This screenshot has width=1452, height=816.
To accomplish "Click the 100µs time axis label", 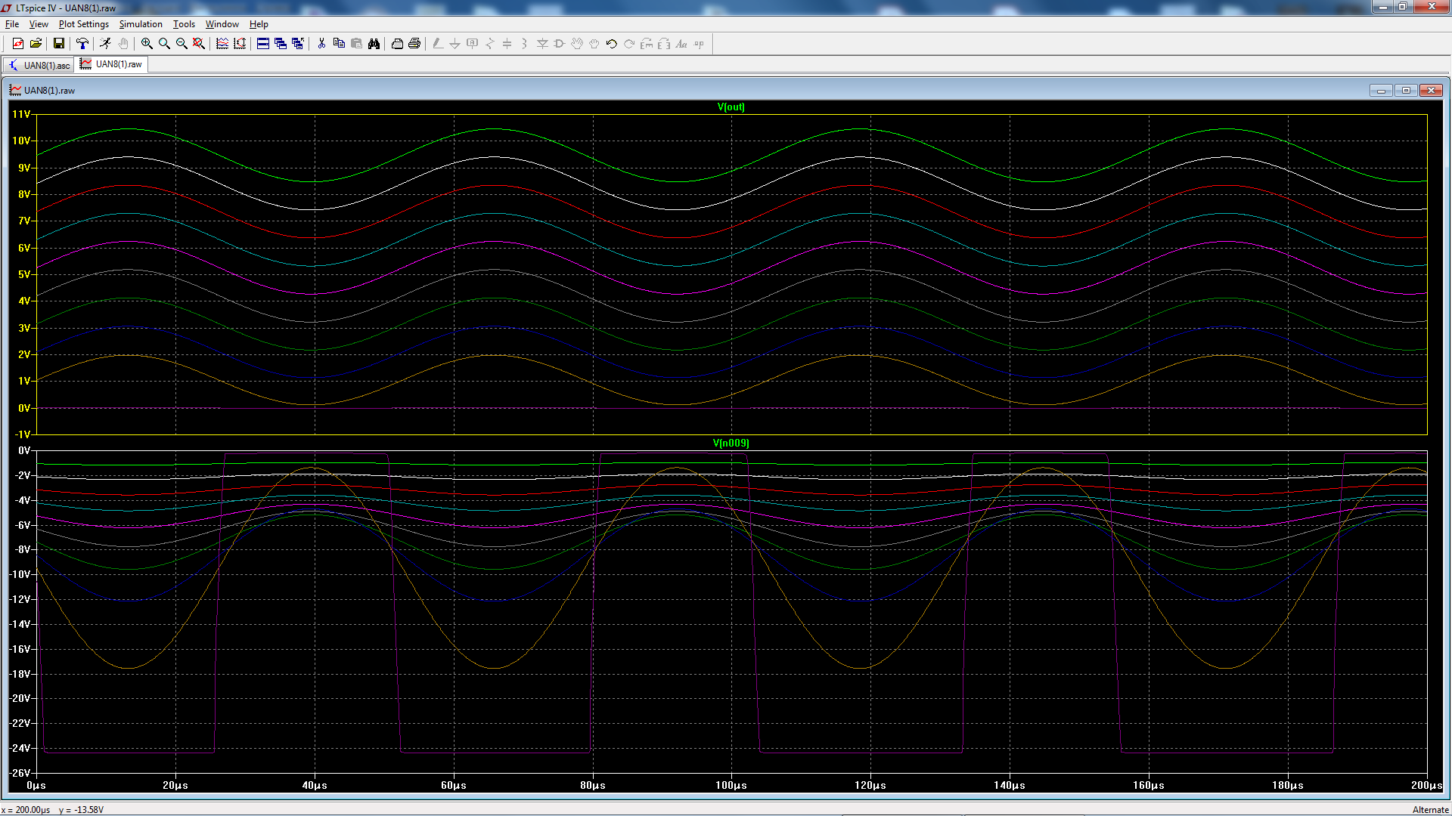I will click(x=731, y=786).
